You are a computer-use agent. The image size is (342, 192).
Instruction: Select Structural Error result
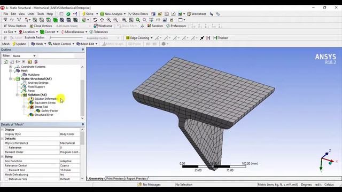point(44,115)
